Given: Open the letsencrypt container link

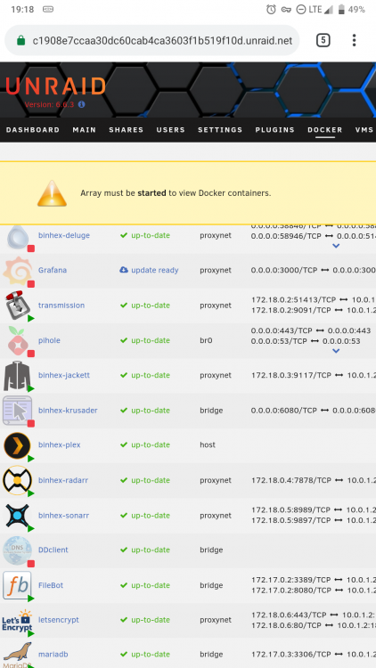Looking at the screenshot, I should coord(59,620).
